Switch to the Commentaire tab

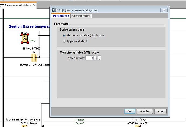81,16
